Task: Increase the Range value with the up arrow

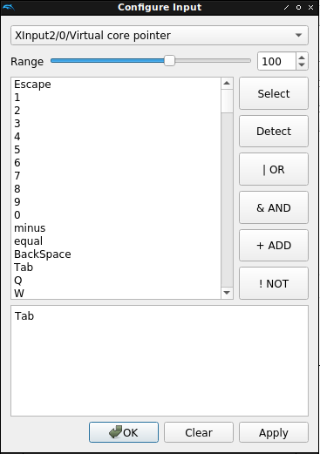Action: [x=302, y=58]
